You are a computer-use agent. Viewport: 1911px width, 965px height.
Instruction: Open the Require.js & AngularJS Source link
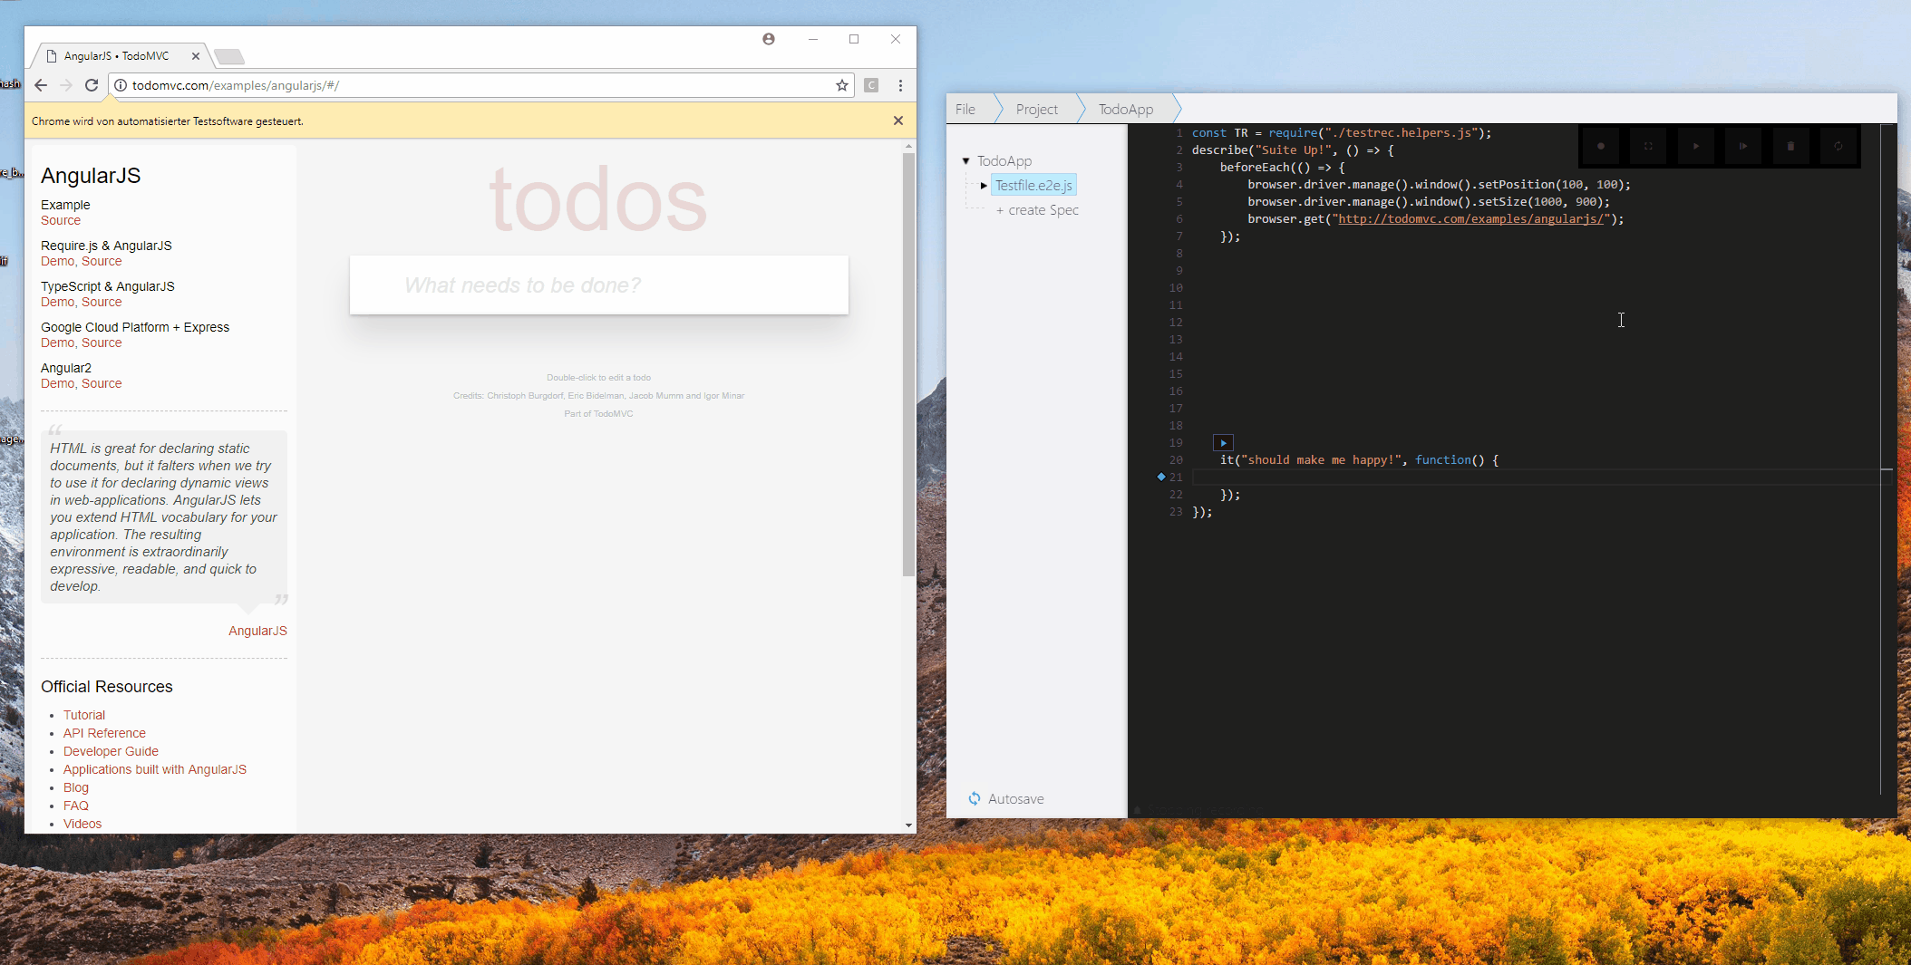[x=102, y=261]
